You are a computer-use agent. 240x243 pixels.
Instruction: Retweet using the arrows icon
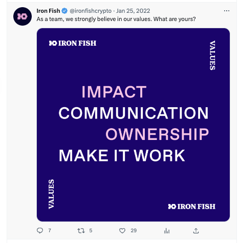[x=81, y=231]
